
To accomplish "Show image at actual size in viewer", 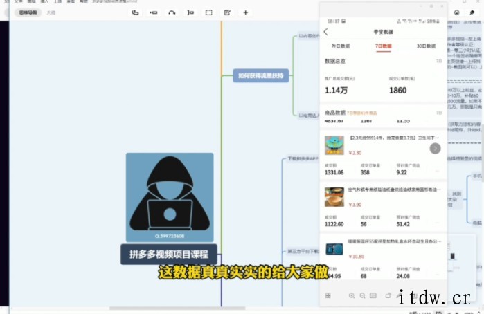I will point(373,295).
